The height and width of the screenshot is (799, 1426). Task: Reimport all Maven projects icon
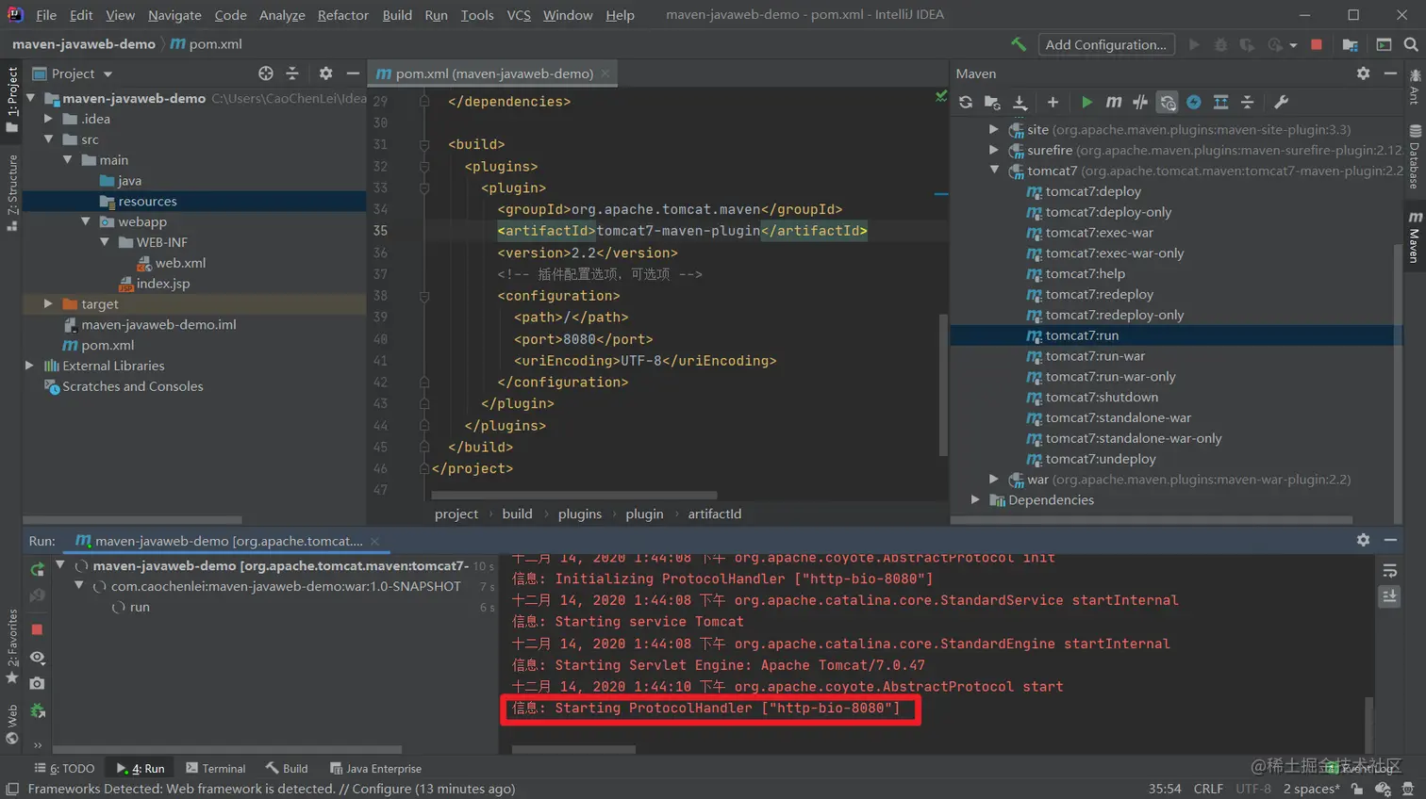[x=966, y=102]
